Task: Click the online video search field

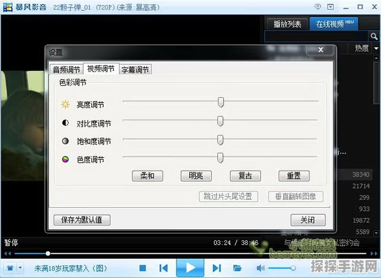Action: [316, 36]
